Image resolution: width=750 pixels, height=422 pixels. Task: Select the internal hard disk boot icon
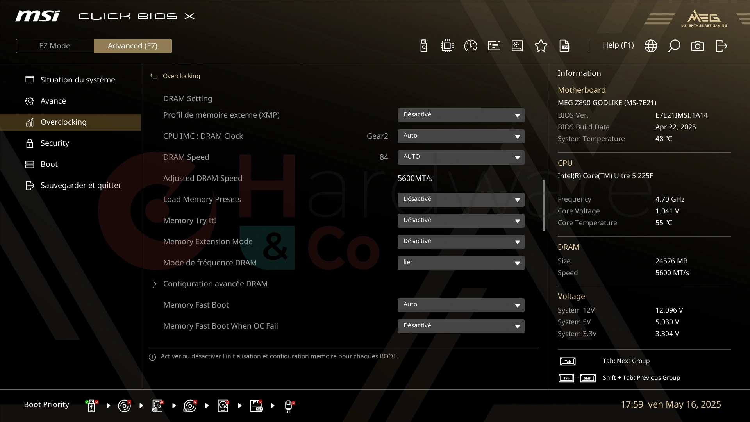point(223,406)
